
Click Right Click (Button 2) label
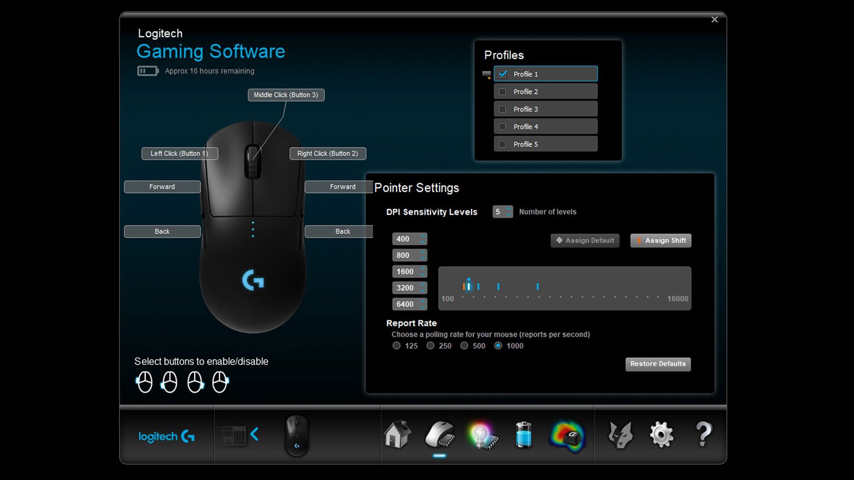(328, 154)
